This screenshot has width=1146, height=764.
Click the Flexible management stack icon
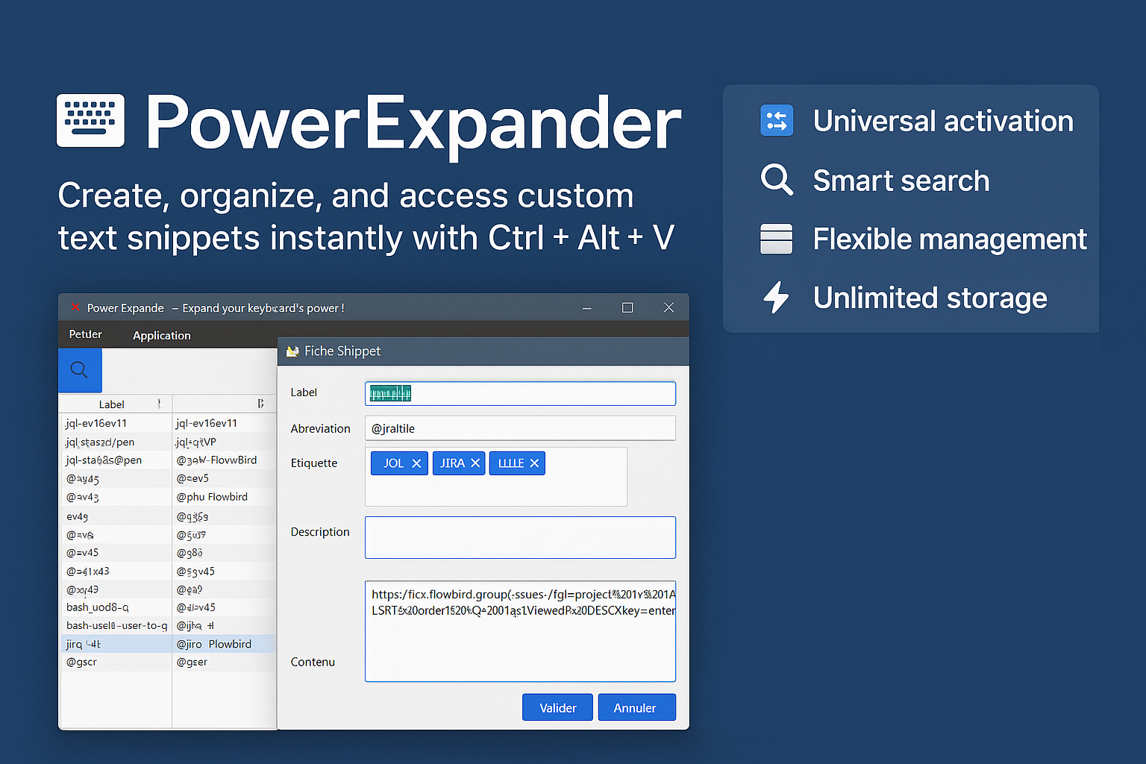(x=776, y=239)
